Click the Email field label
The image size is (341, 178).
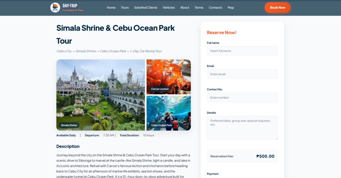pyautogui.click(x=210, y=66)
